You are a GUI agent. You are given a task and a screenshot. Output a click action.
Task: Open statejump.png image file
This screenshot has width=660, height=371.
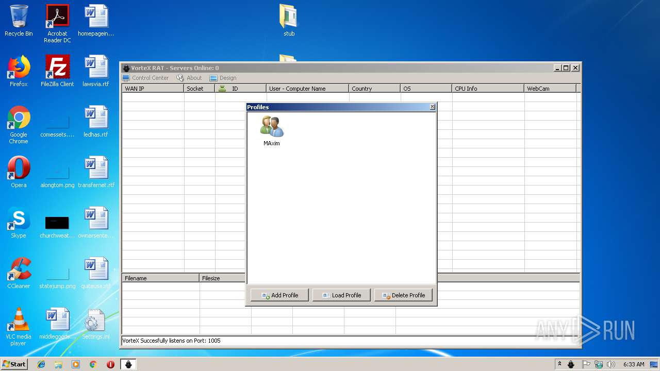click(x=57, y=277)
